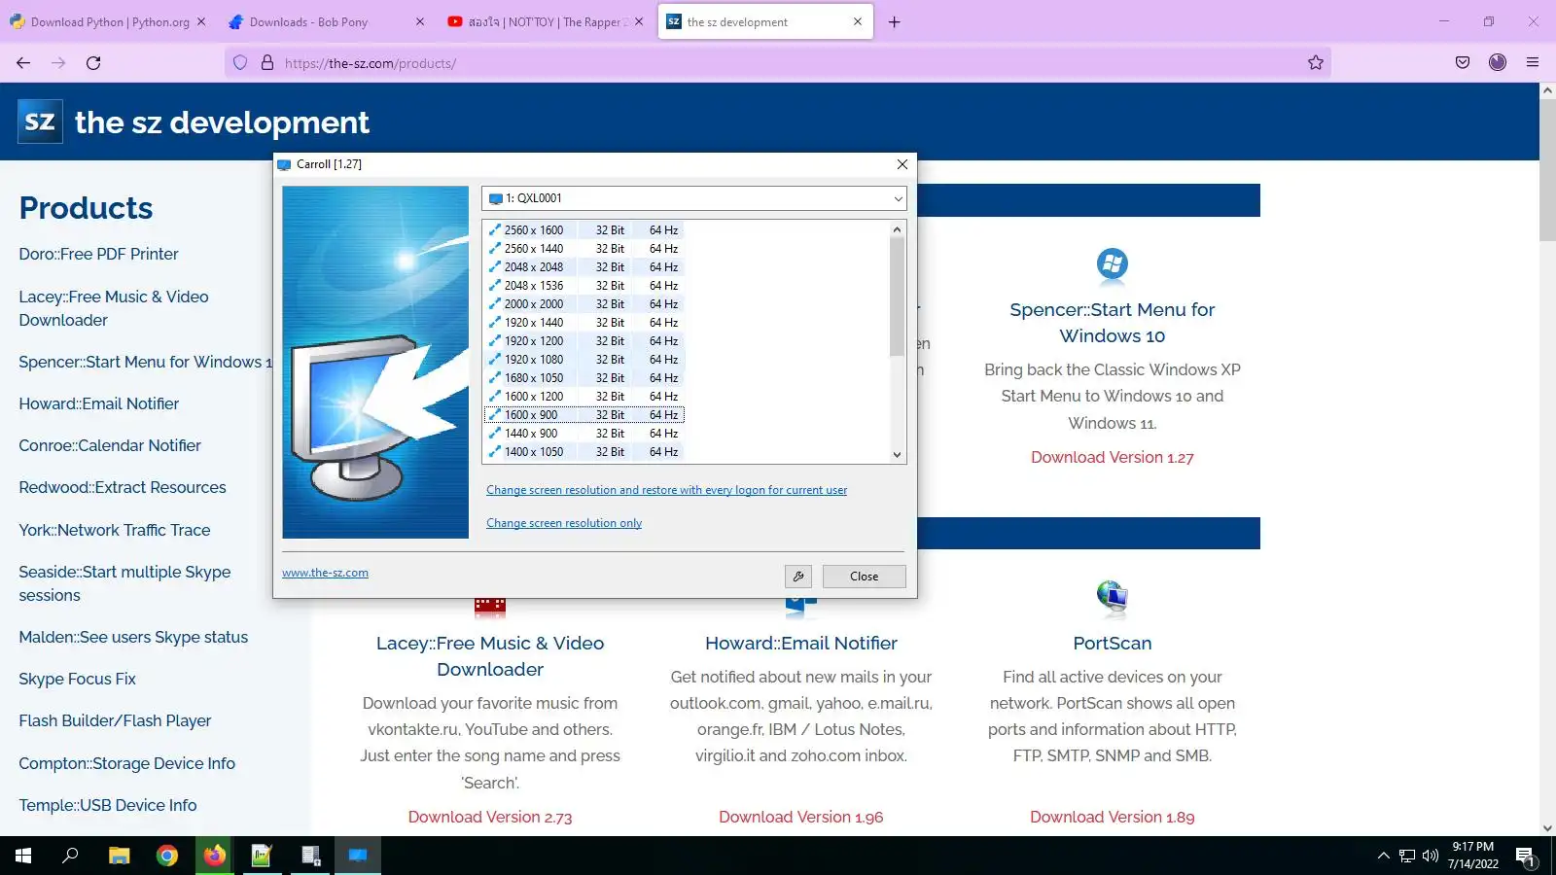Select the 1440 x 900 resolution
The image size is (1556, 875).
click(x=583, y=434)
